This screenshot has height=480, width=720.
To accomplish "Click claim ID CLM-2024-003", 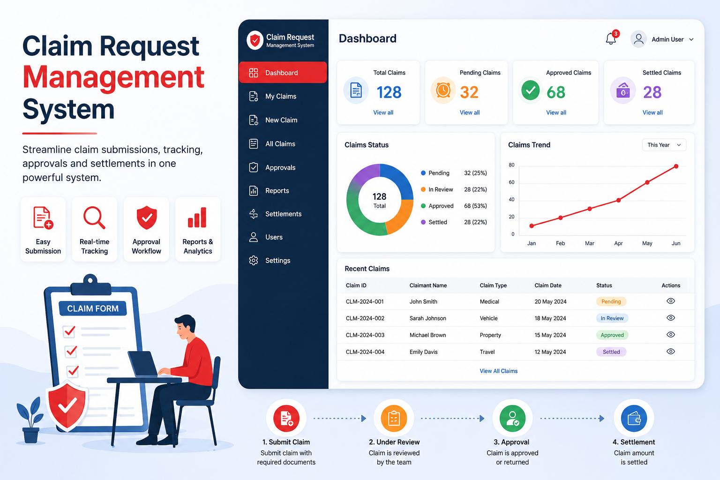I will (x=365, y=335).
